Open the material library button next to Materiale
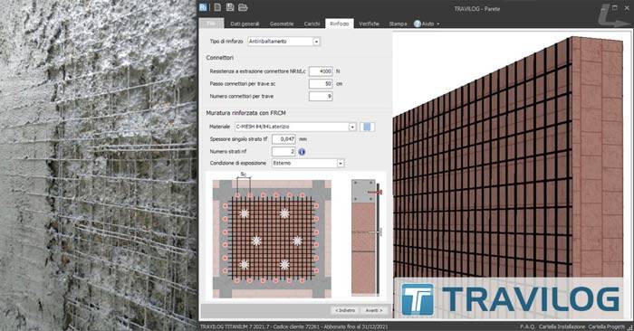 [367, 127]
